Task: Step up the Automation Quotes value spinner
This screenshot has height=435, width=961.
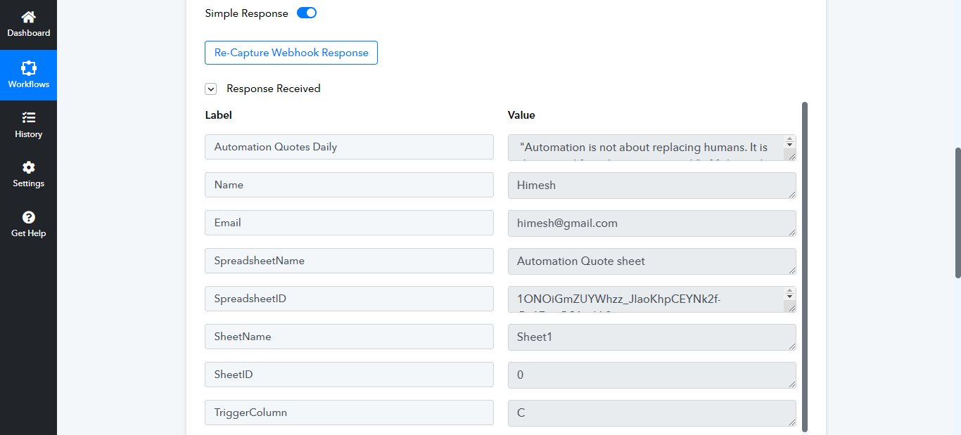Action: tap(790, 139)
